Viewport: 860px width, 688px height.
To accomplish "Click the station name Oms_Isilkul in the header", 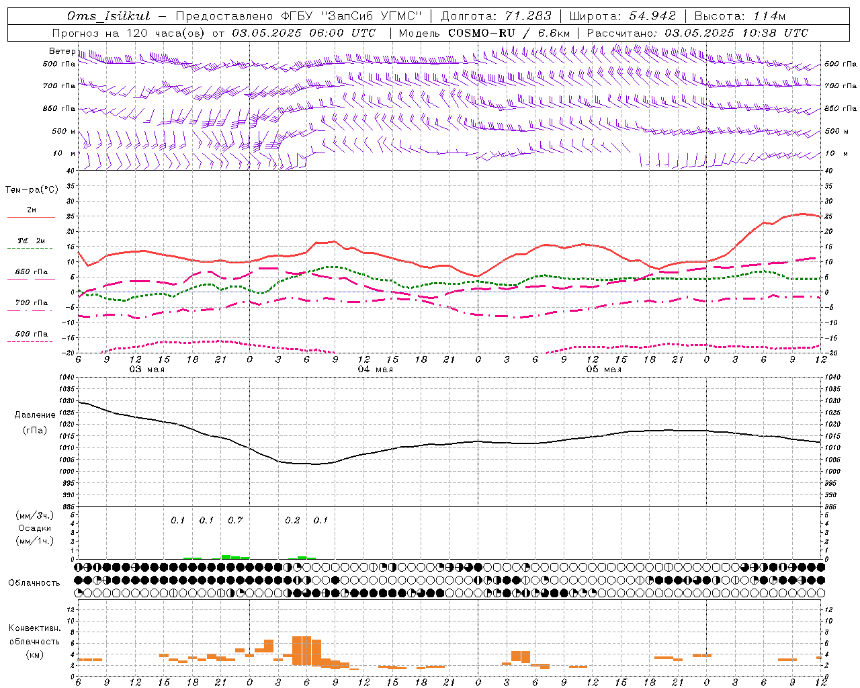I will pyautogui.click(x=109, y=16).
